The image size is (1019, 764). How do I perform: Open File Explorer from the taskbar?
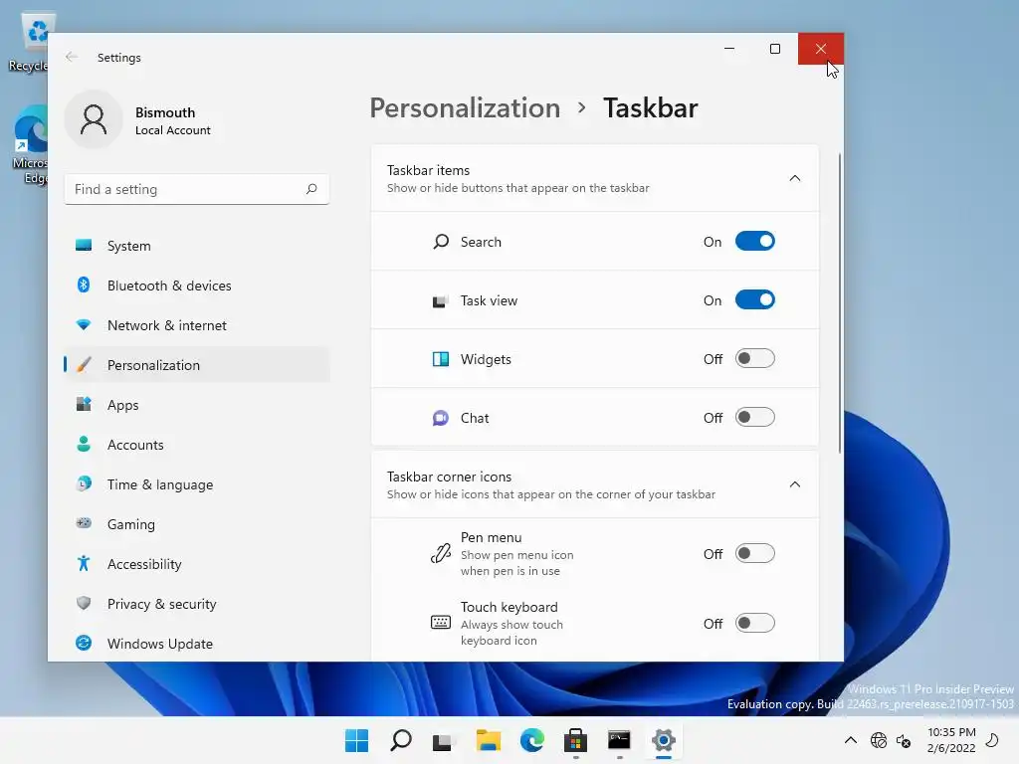[x=488, y=740]
